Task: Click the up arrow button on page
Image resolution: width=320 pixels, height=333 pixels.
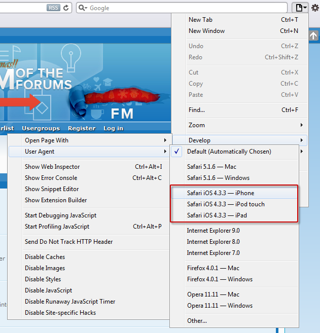Action: pos(313,35)
